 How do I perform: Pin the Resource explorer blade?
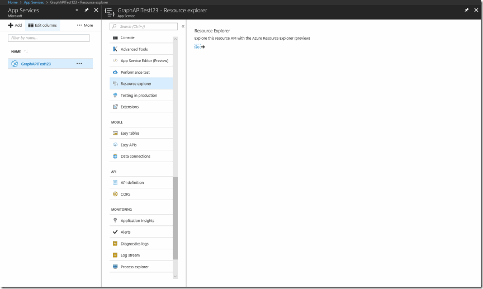[467, 10]
